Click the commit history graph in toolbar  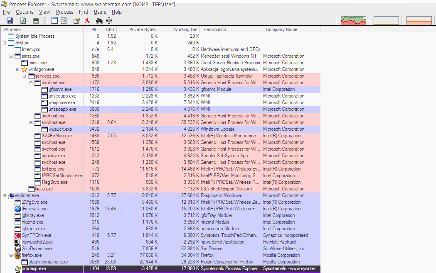tap(386, 20)
